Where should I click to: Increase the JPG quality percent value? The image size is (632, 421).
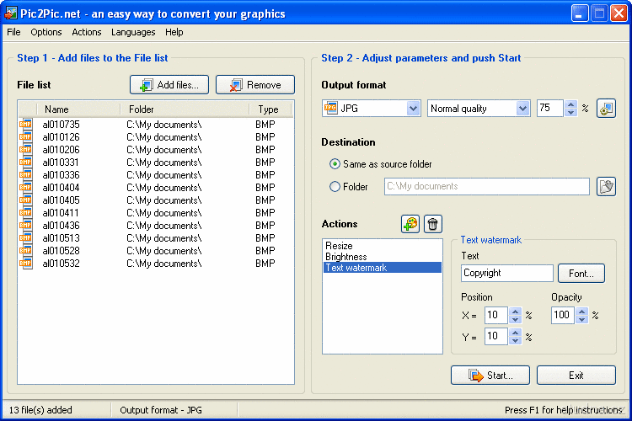point(571,105)
